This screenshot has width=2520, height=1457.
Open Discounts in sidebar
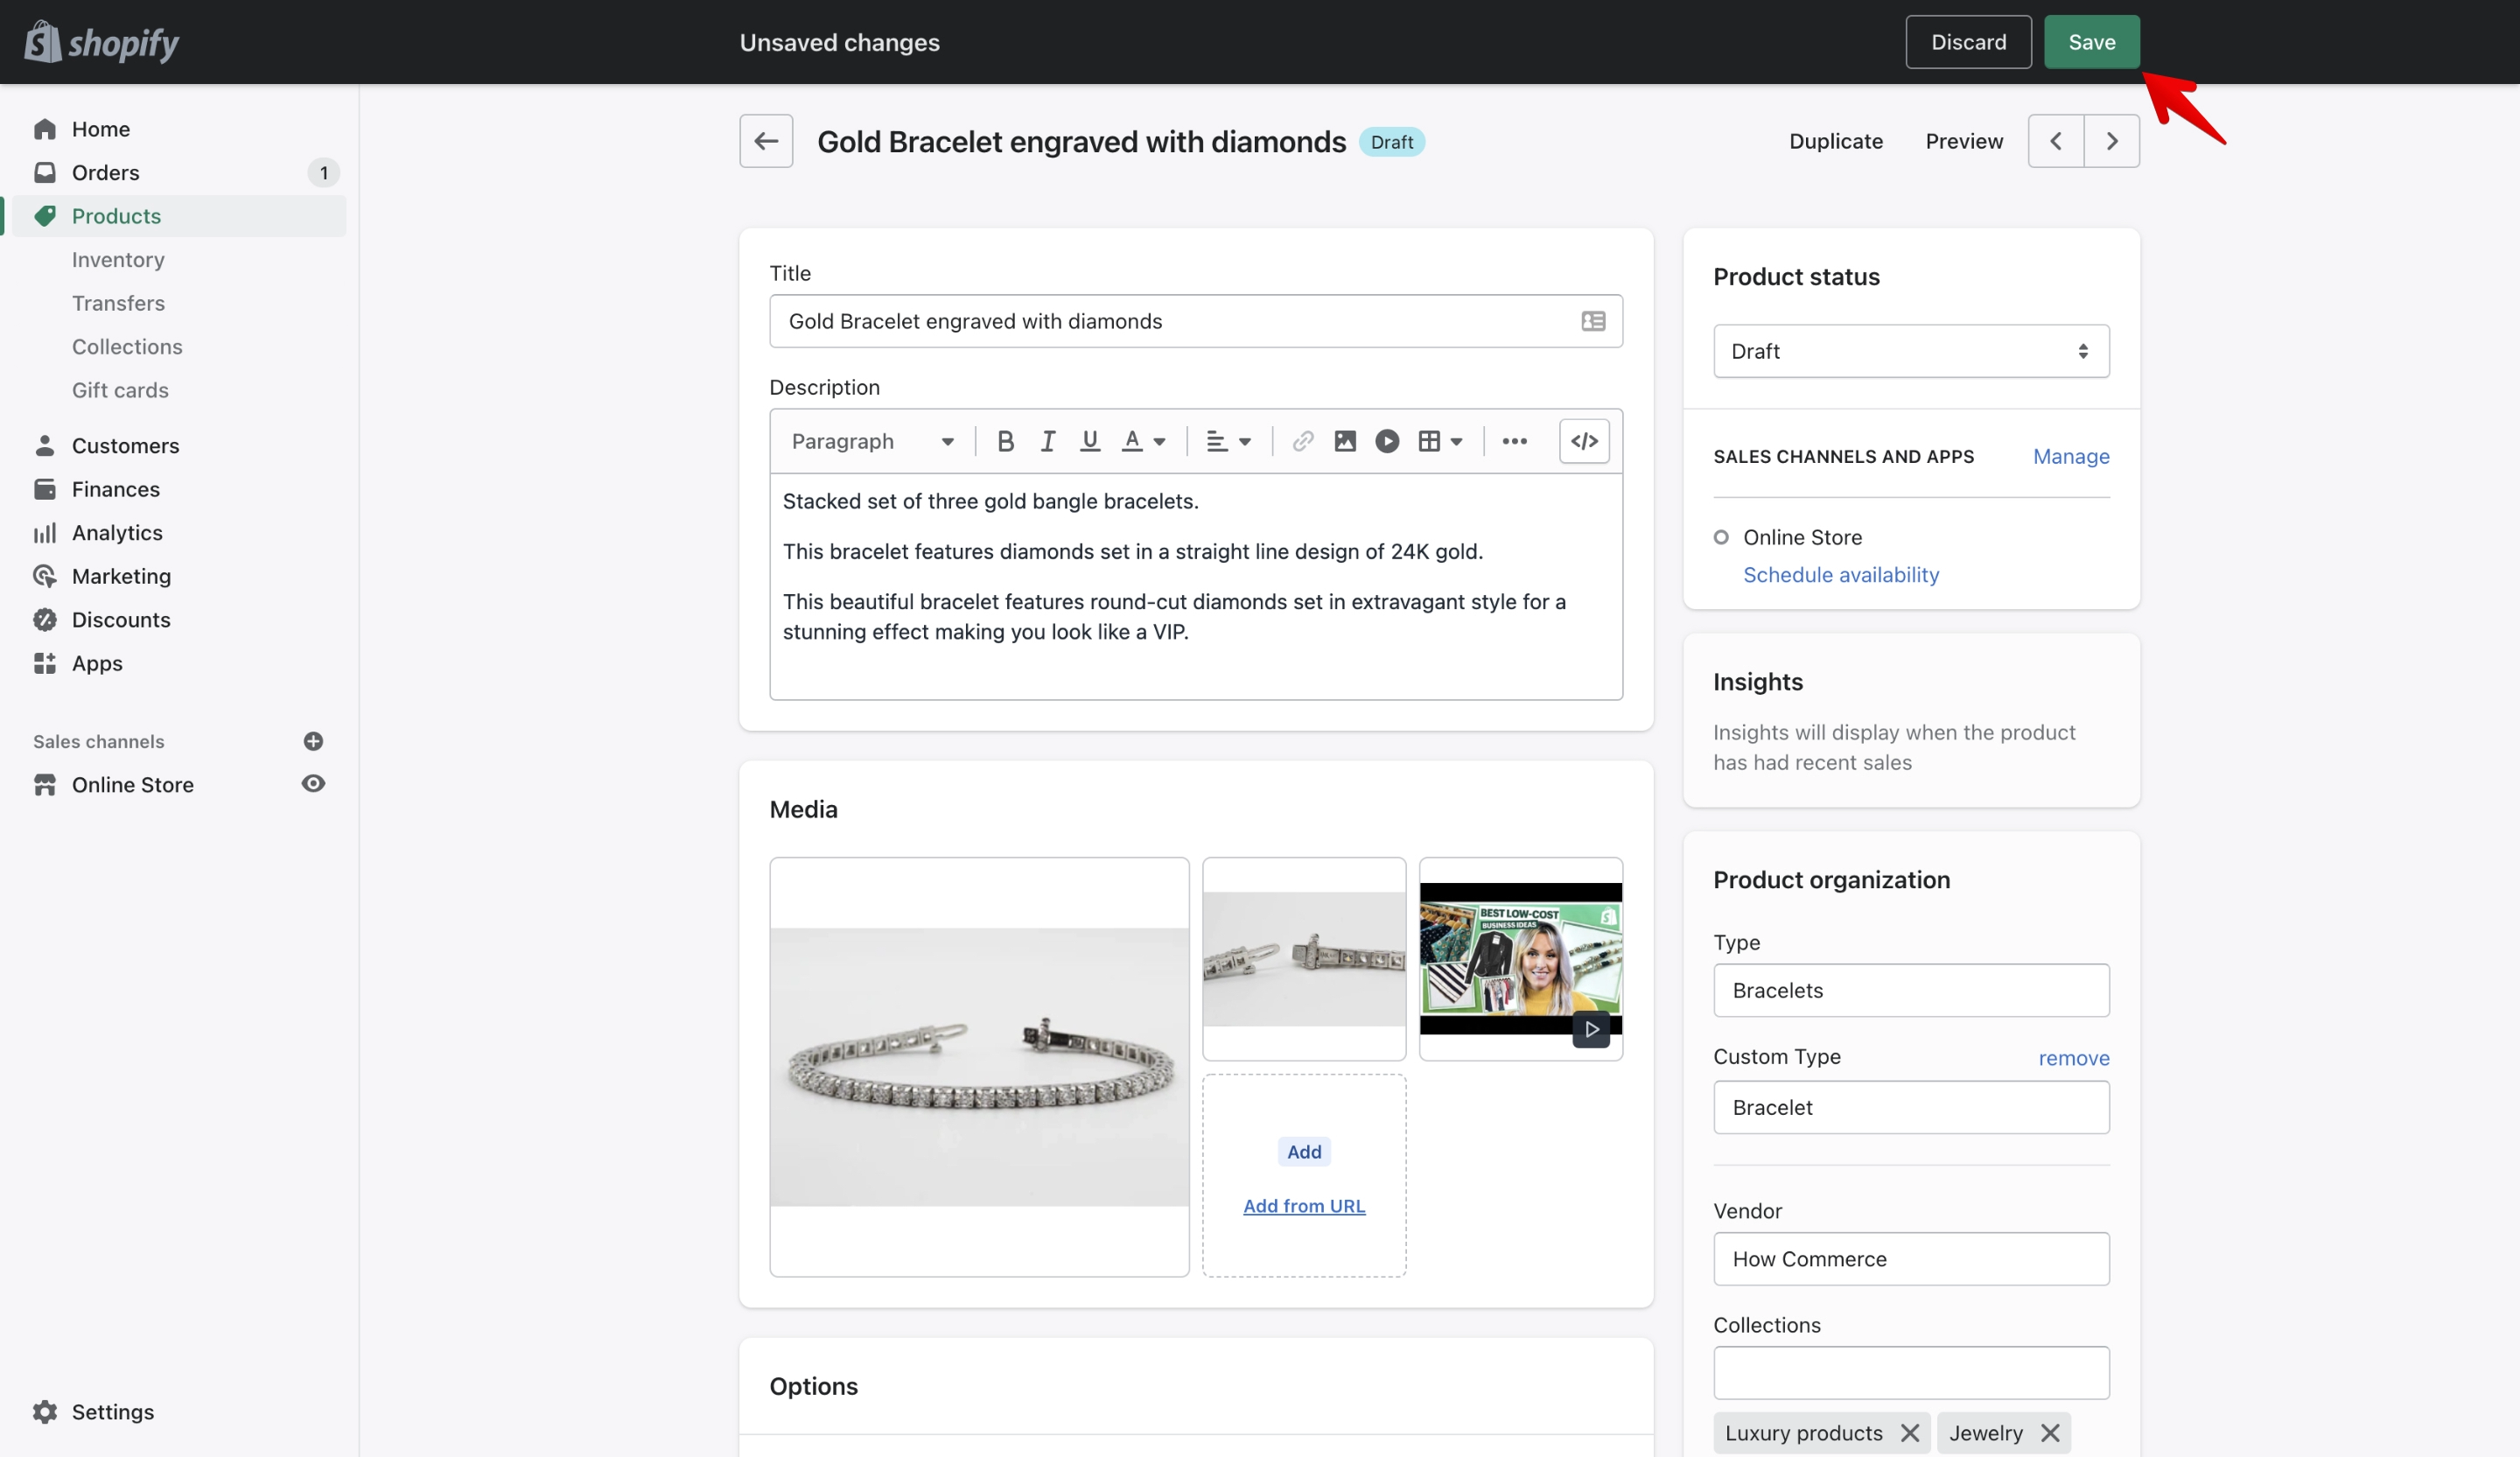pos(180,619)
